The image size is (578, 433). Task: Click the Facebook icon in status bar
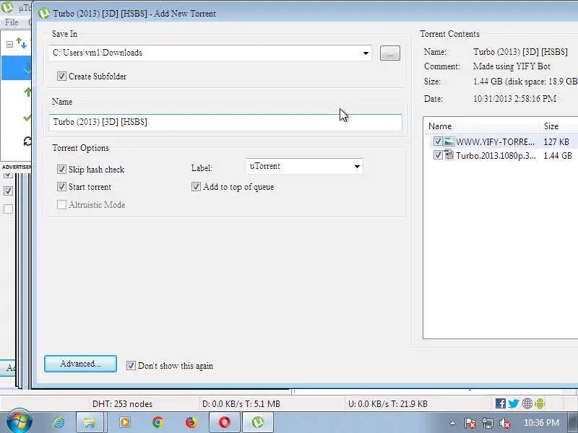click(x=500, y=403)
